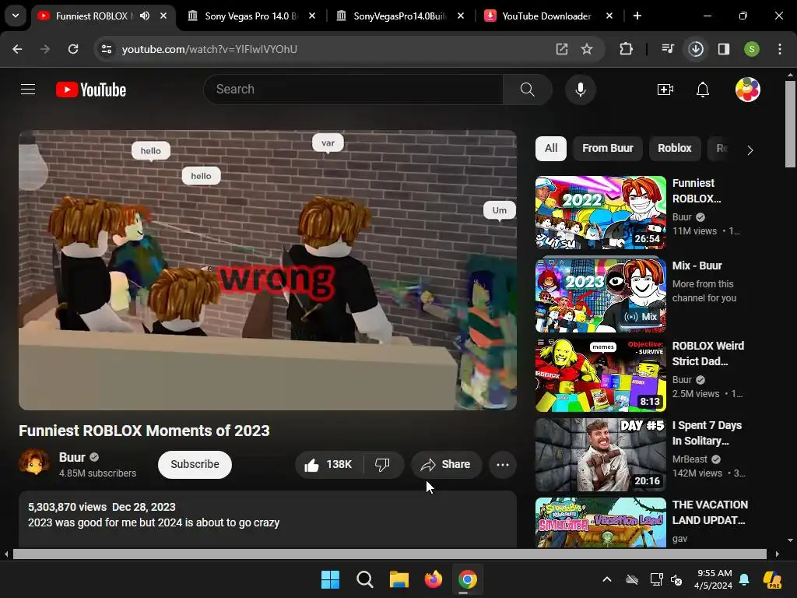
Task: Bookmark this tab with star
Action: coord(587,49)
